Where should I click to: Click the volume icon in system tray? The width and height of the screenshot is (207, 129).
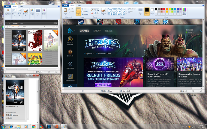(x=195, y=127)
